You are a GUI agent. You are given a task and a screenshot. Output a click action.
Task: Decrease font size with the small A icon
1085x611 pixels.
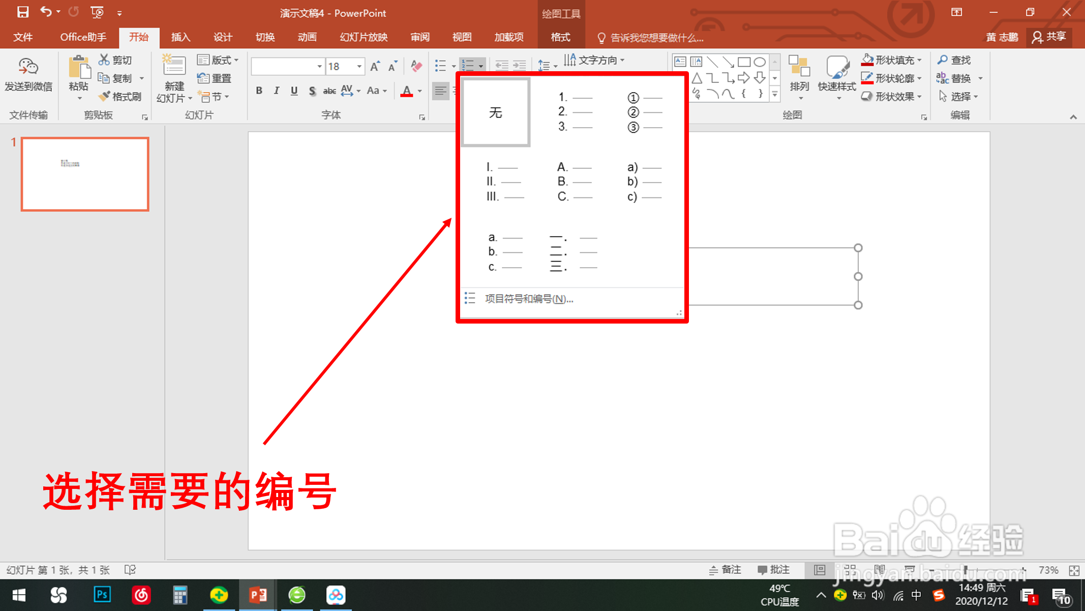coord(393,66)
